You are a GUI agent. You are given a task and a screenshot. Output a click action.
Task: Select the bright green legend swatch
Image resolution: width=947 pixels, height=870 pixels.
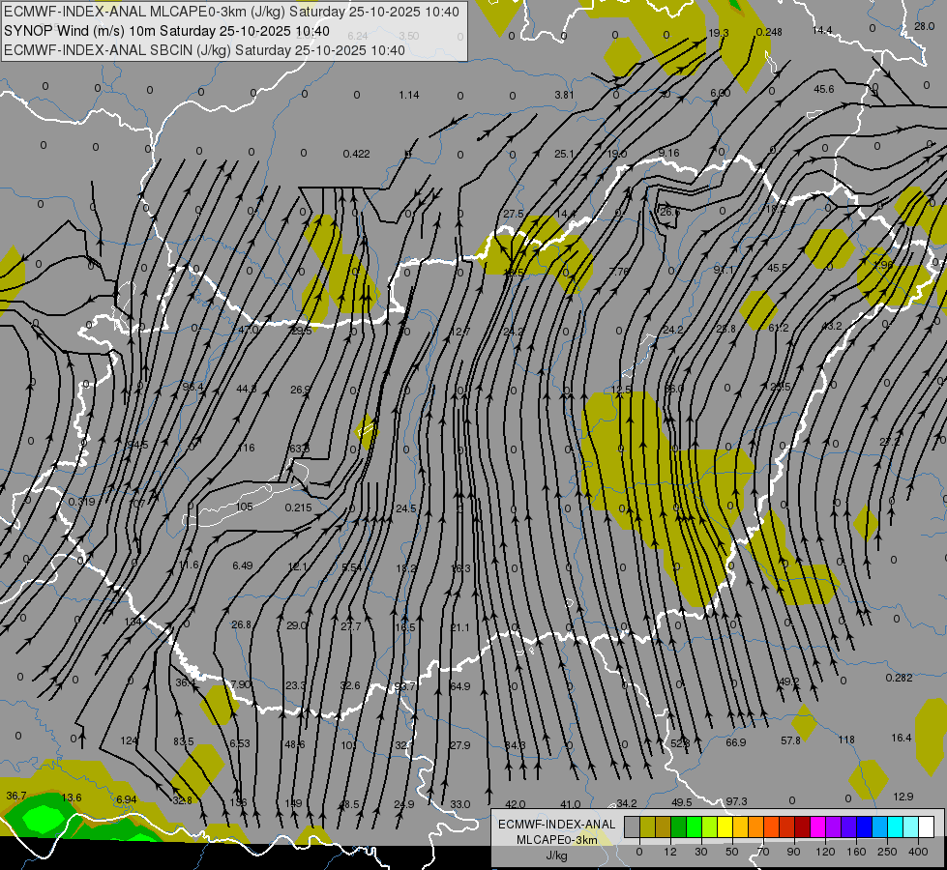tap(694, 827)
